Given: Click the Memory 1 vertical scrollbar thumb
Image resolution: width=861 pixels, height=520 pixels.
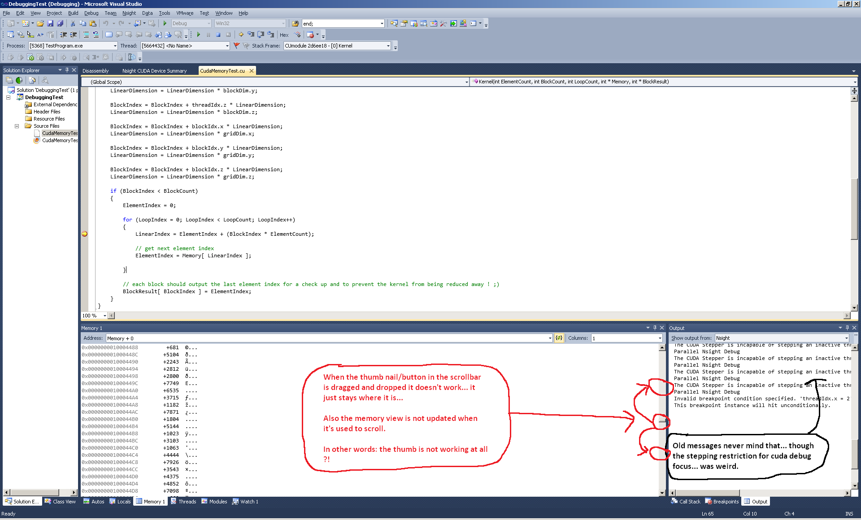Looking at the screenshot, I should (x=662, y=421).
